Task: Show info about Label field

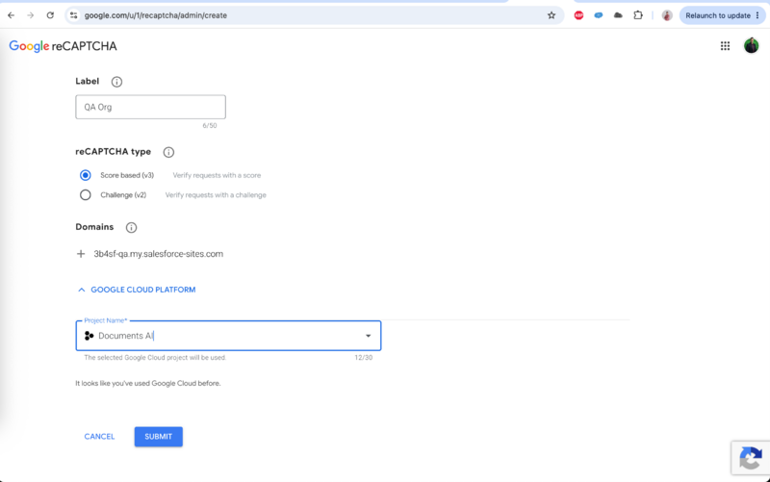Action: pyautogui.click(x=116, y=82)
